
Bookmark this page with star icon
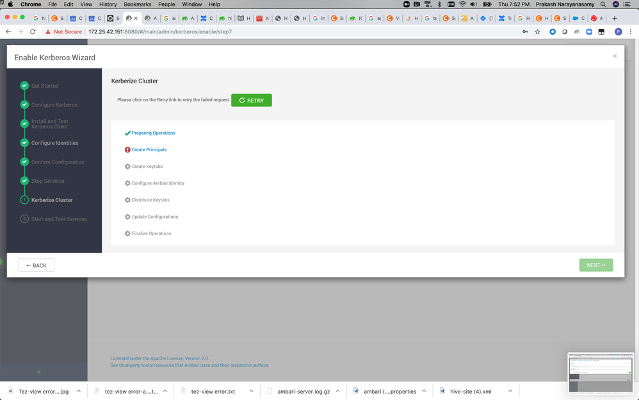coord(538,31)
